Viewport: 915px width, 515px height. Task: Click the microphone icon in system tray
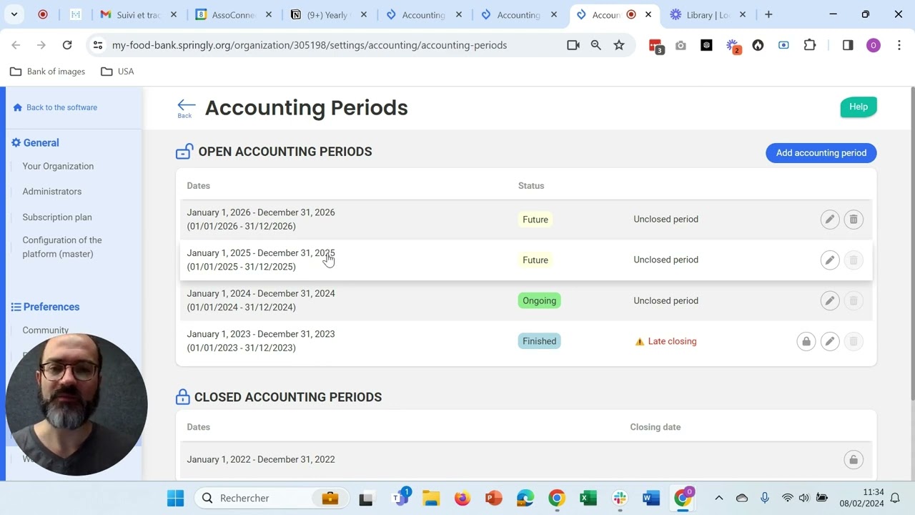[x=765, y=498]
